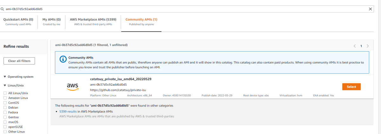Go to next results page arrow
The width and height of the screenshot is (381, 134).
(x=368, y=46)
